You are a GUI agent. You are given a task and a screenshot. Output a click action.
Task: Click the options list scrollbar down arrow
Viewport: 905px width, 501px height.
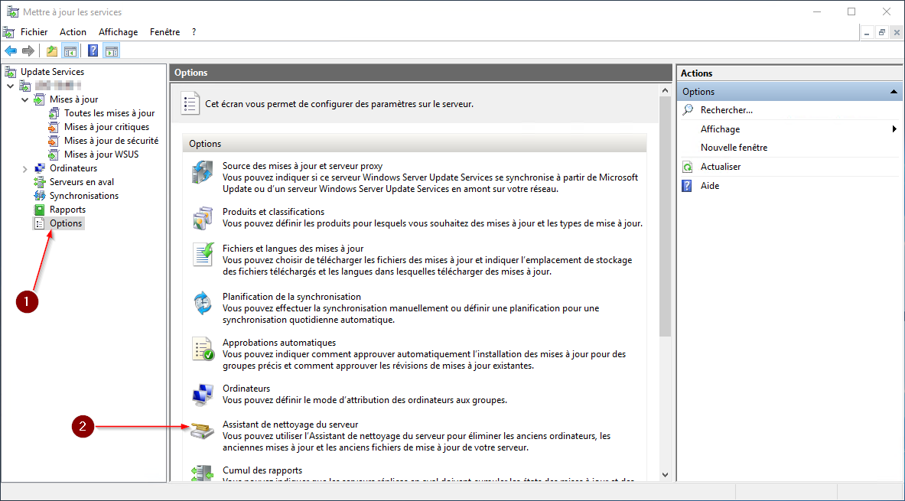[664, 475]
